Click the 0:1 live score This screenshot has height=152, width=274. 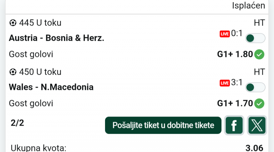point(237,34)
